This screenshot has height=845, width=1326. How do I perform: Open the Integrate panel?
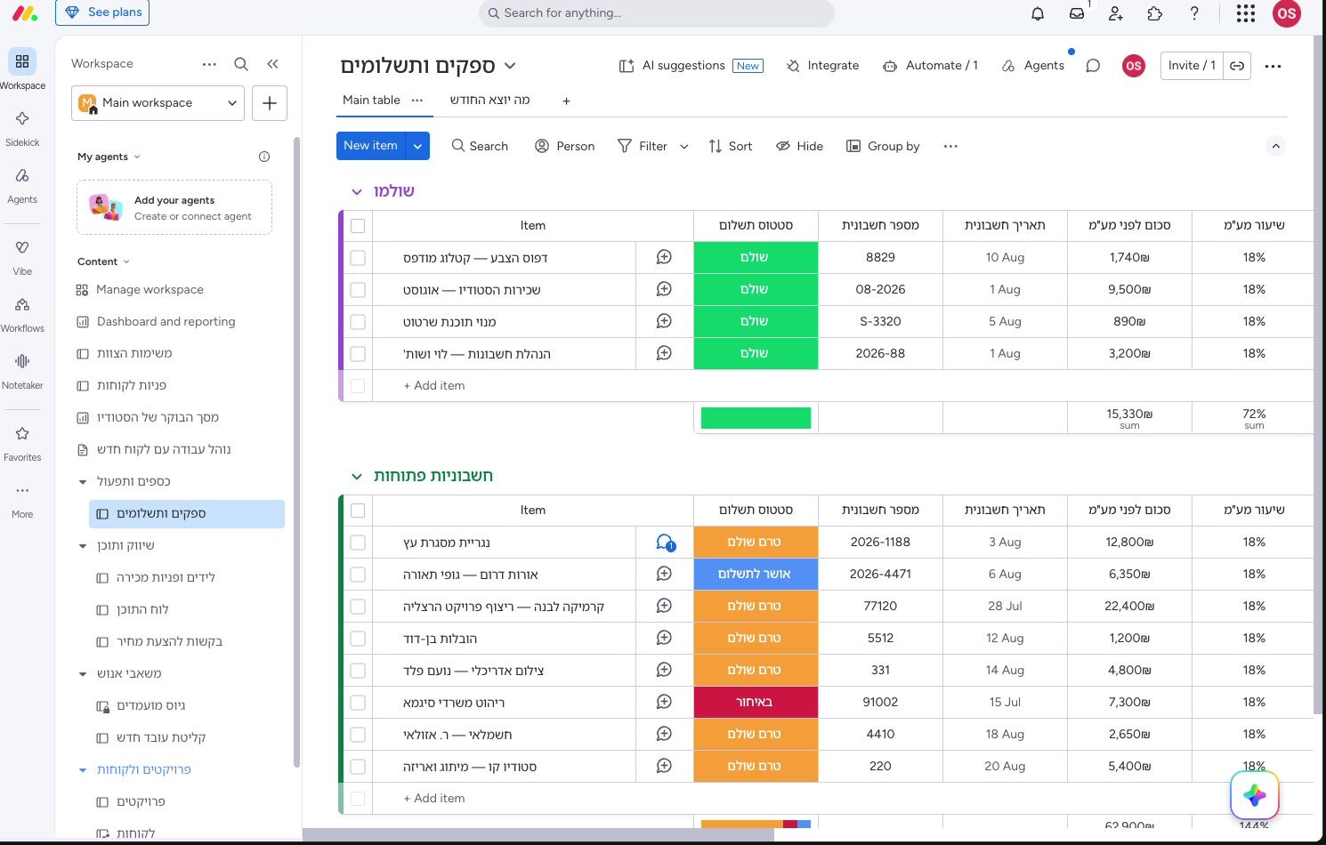point(823,66)
